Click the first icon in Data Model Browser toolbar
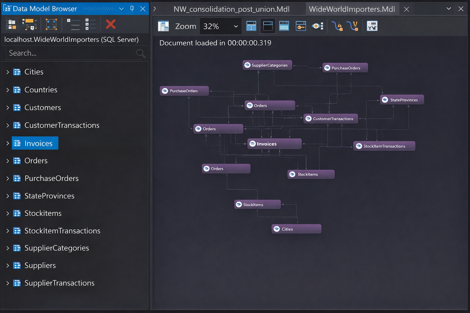 tap(11, 24)
